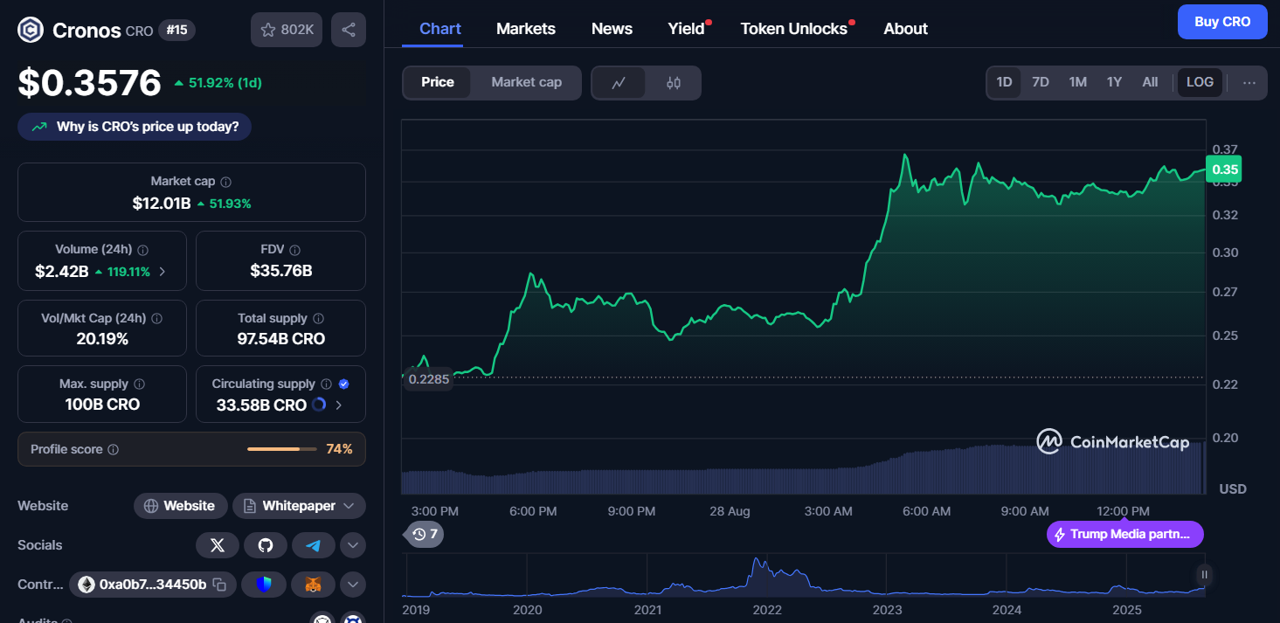The height and width of the screenshot is (623, 1280).
Task: Select the line chart type
Action: click(x=619, y=83)
